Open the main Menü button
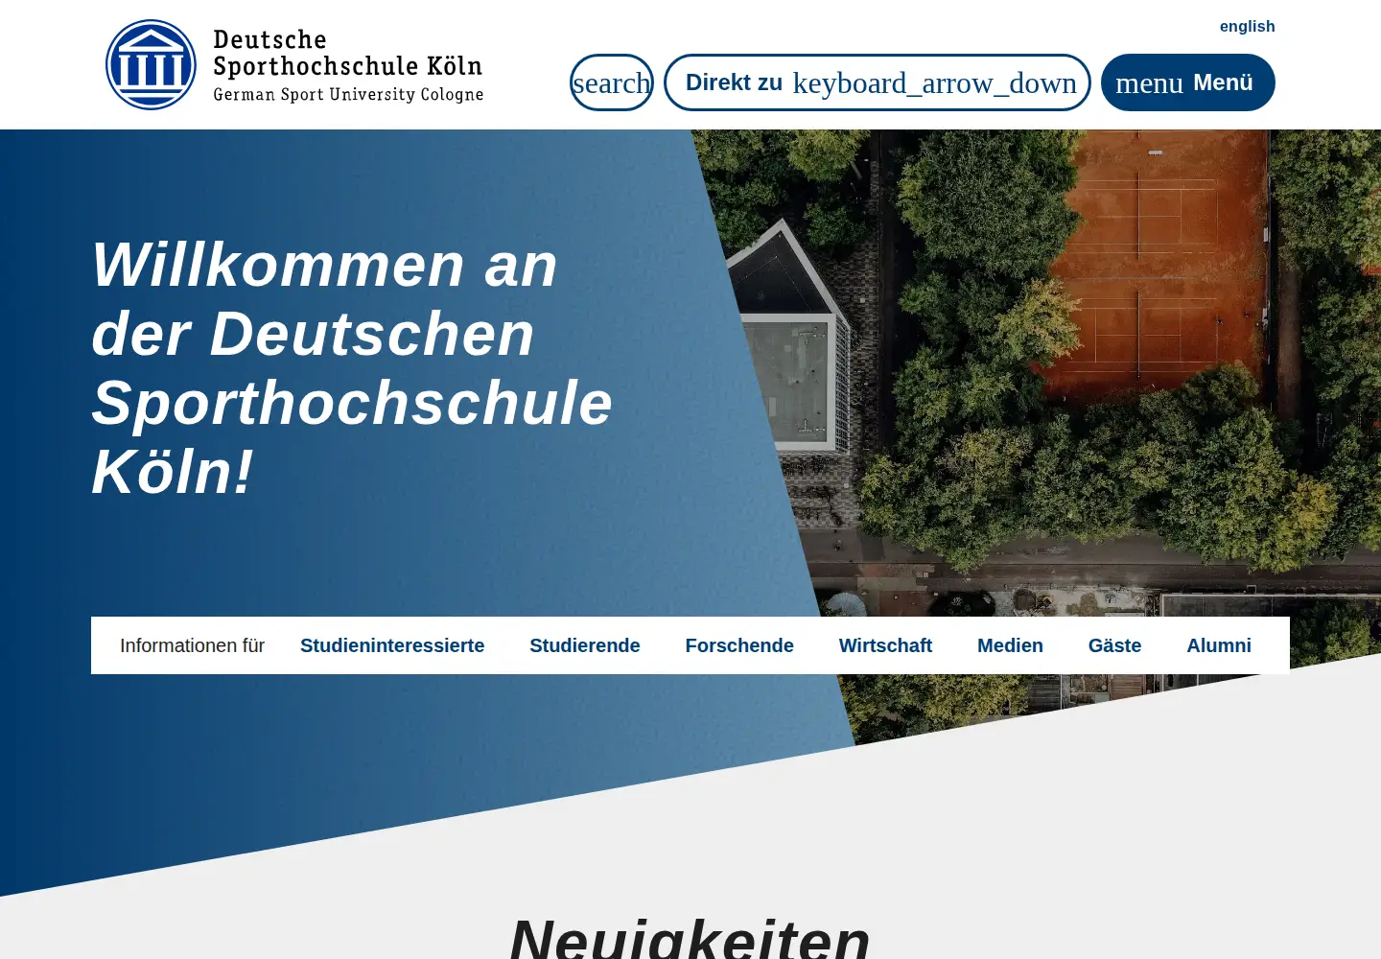Image resolution: width=1381 pixels, height=959 pixels. [x=1188, y=82]
